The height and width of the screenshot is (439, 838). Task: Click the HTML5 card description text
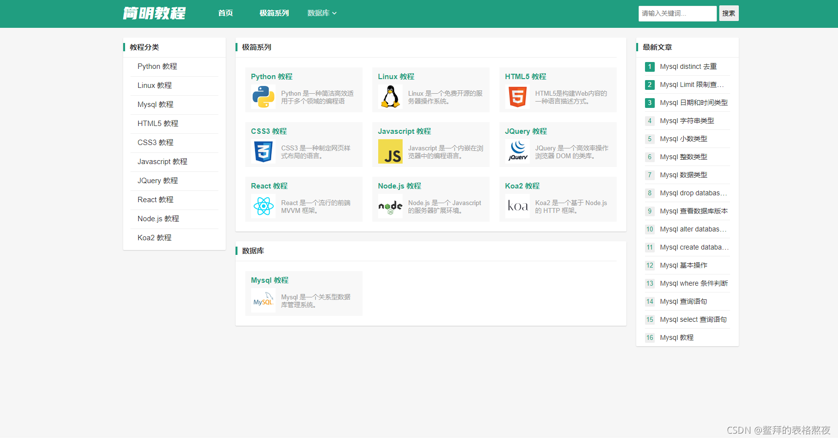point(571,97)
